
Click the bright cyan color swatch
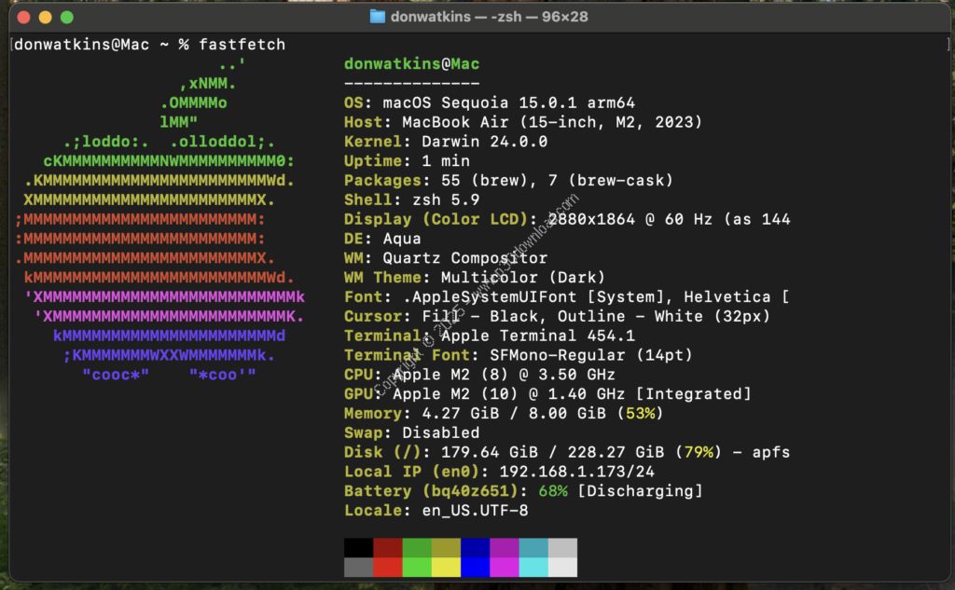533,567
